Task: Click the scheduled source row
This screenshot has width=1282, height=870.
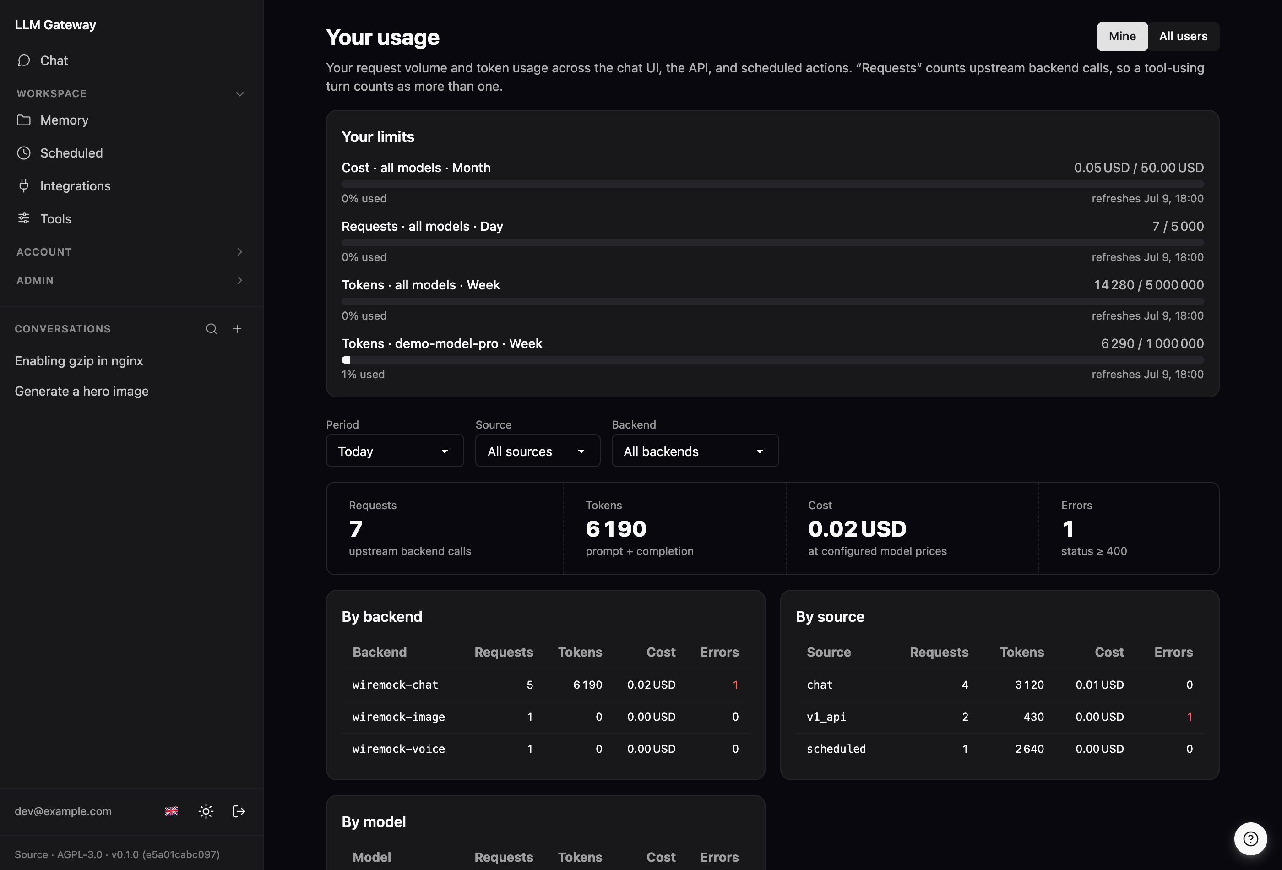Action: click(1000, 749)
